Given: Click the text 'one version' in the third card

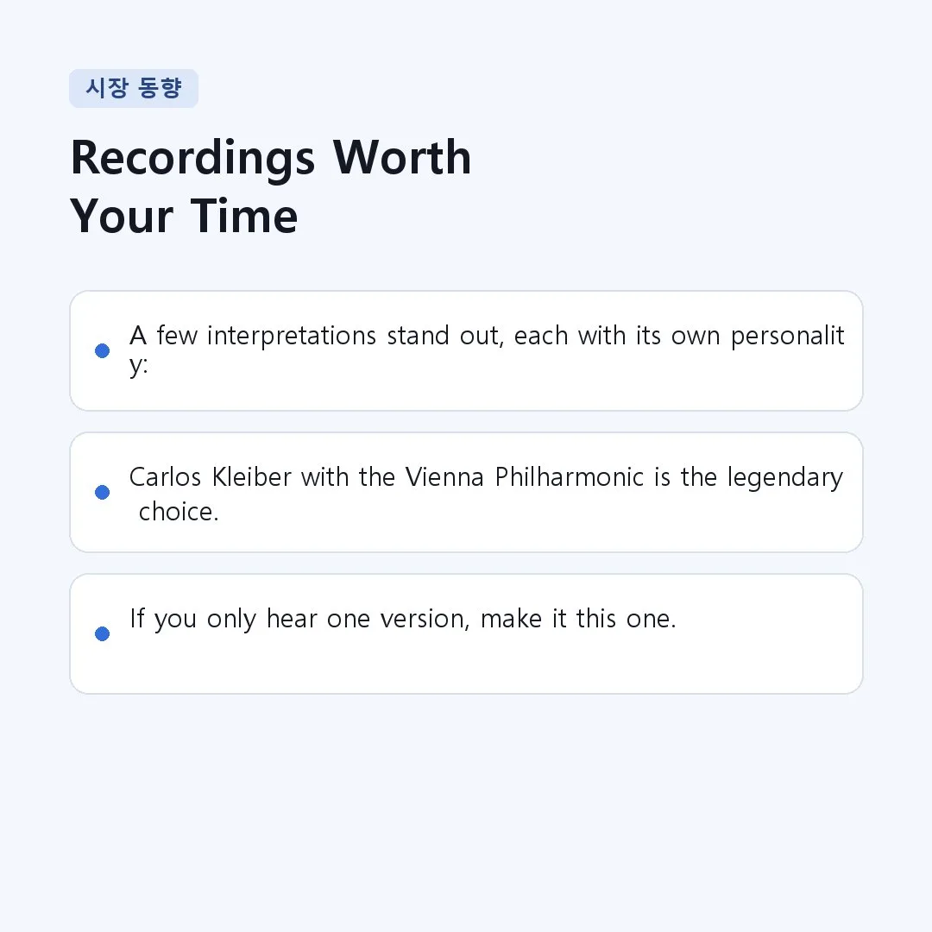Looking at the screenshot, I should point(398,620).
